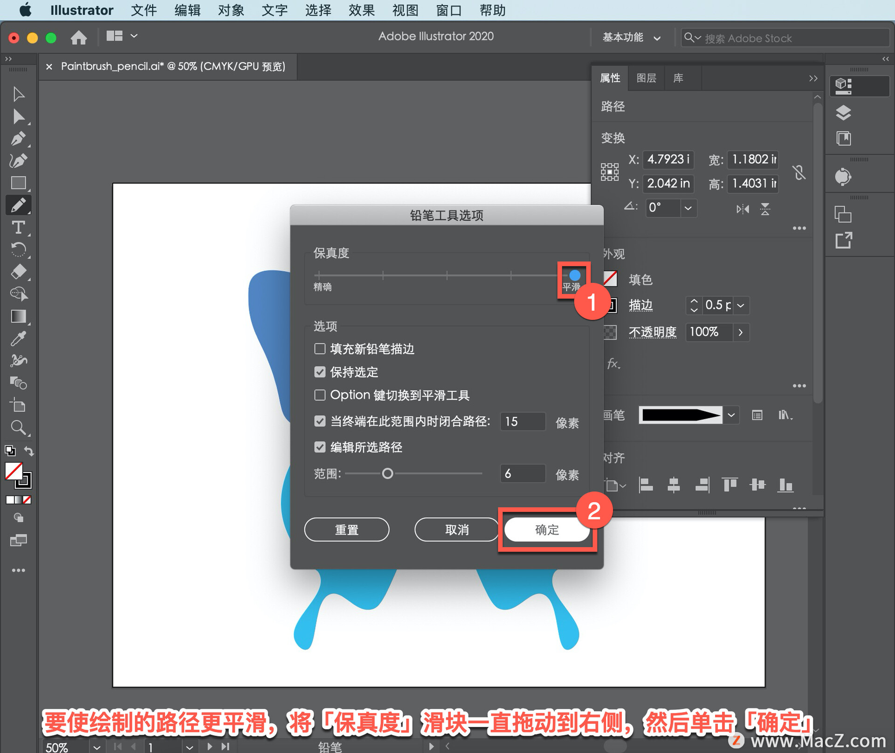Open rotation angle dropdown

[688, 208]
